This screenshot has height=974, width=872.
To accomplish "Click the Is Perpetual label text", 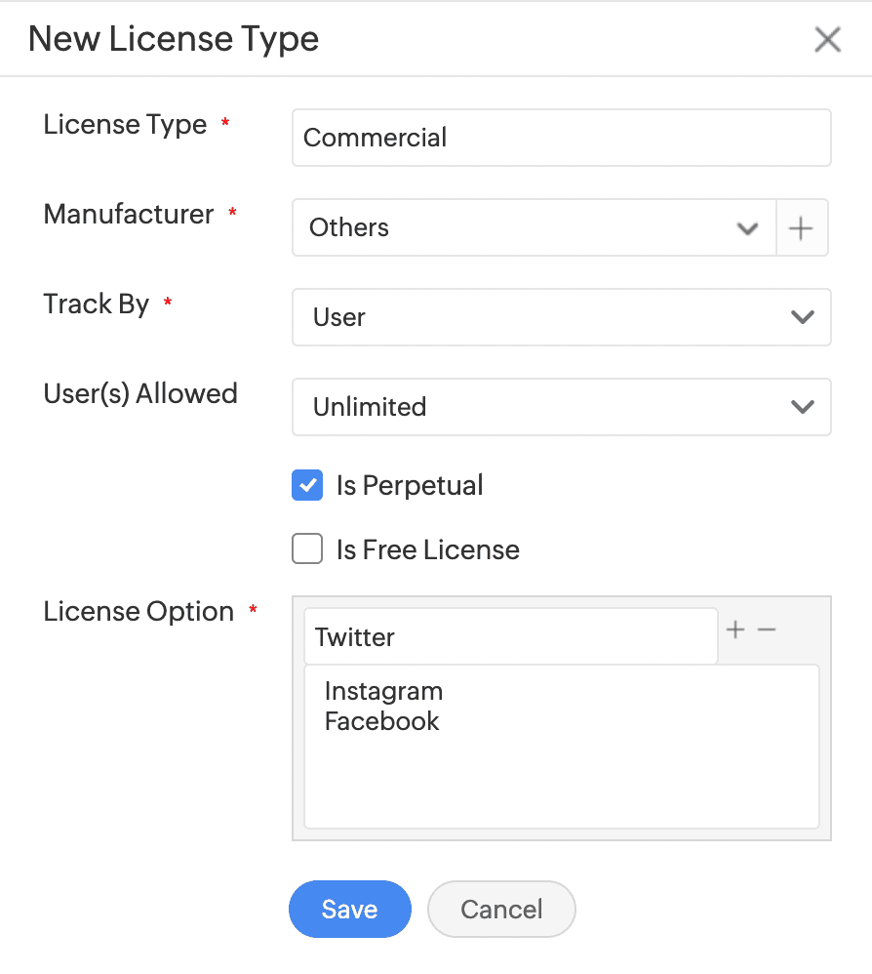I will (x=410, y=485).
